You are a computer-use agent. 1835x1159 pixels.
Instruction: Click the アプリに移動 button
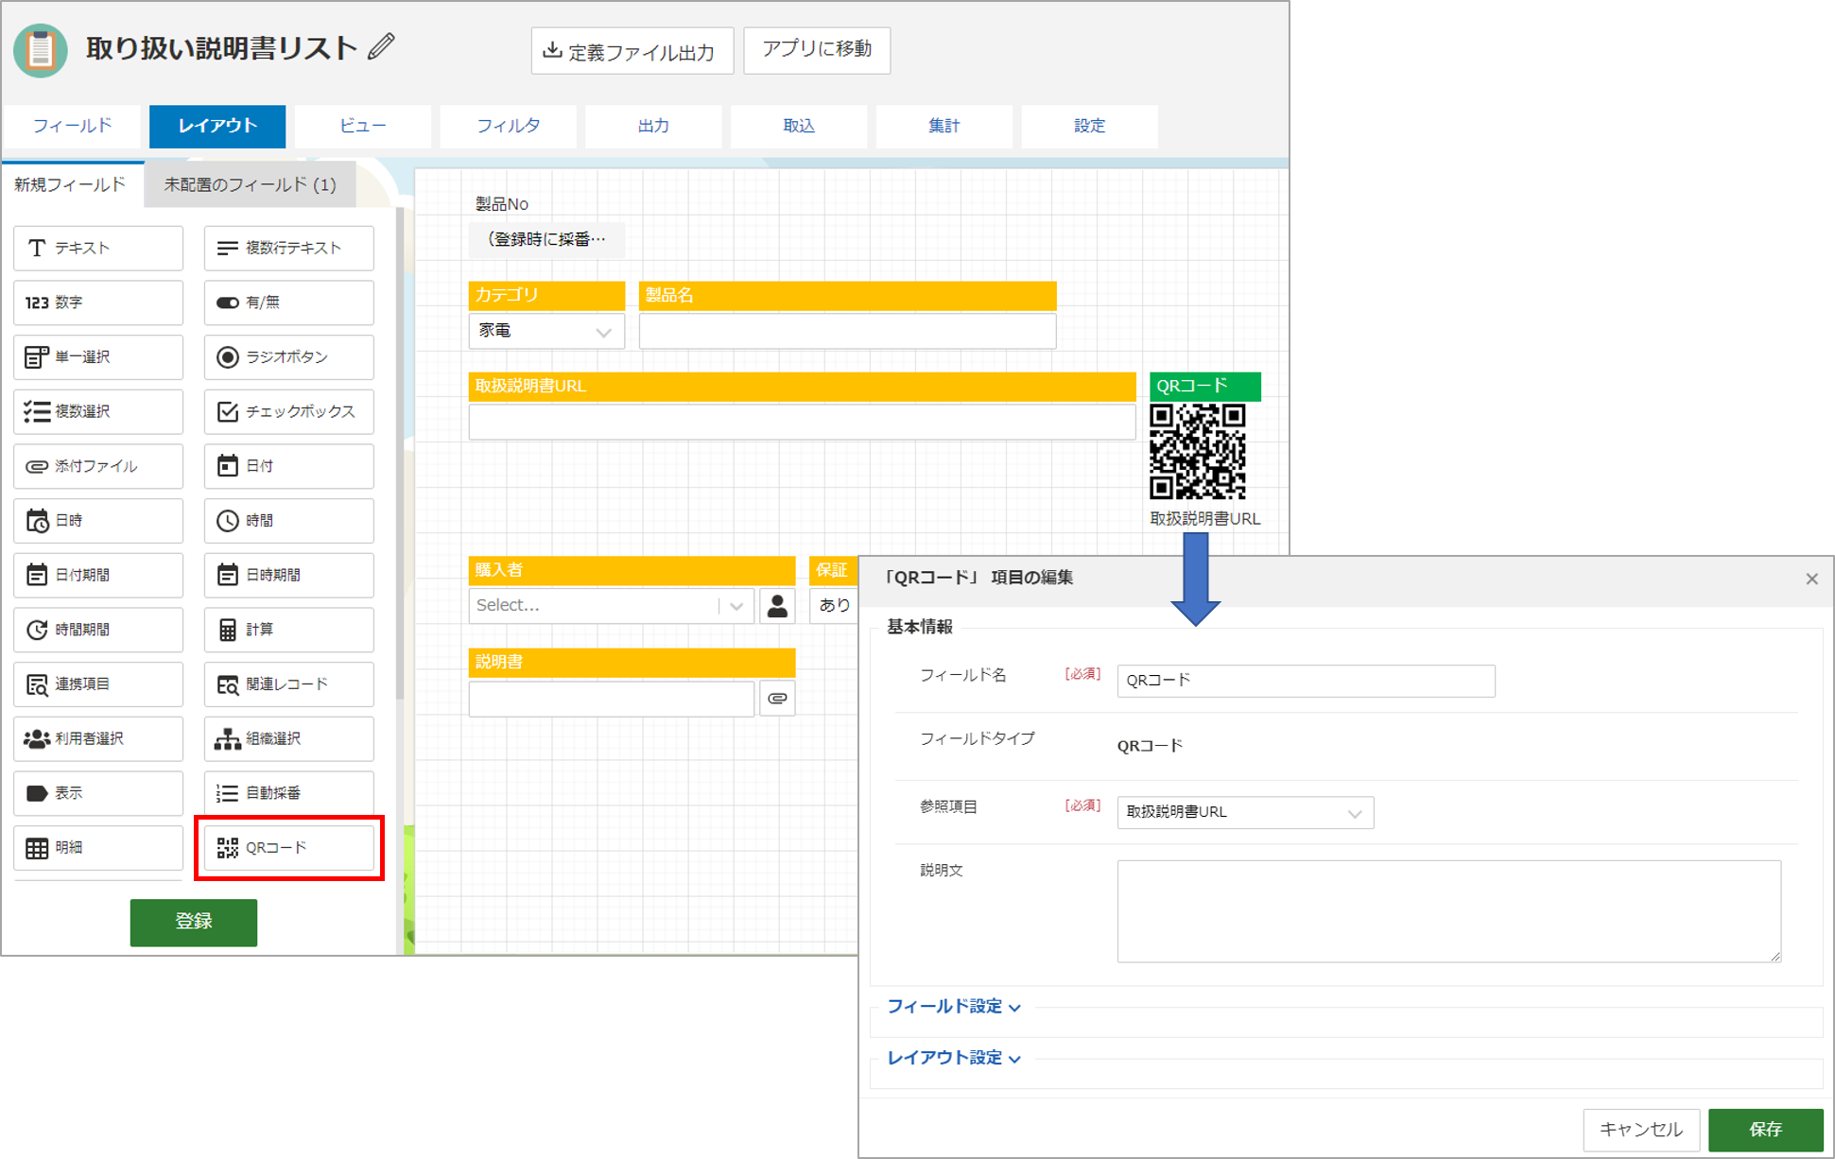pos(817,49)
